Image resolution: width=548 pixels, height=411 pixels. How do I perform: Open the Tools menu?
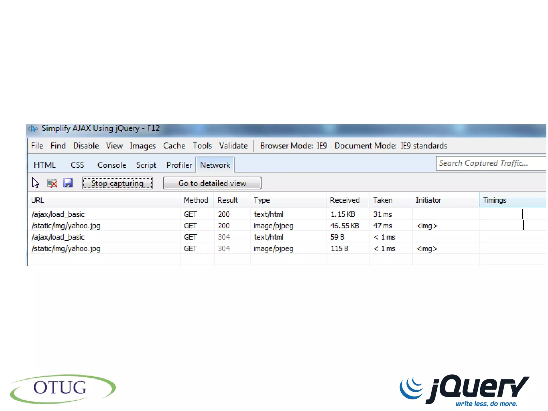(x=202, y=146)
